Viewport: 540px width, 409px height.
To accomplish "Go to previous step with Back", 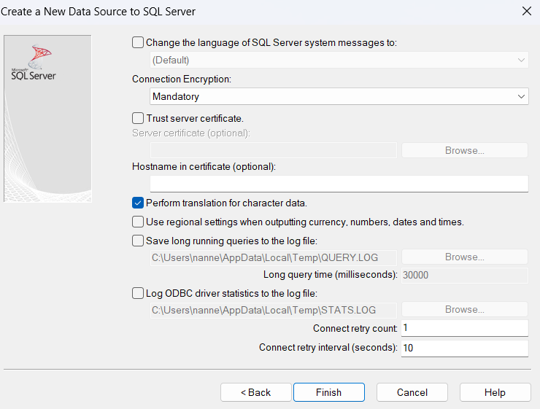I will click(256, 392).
